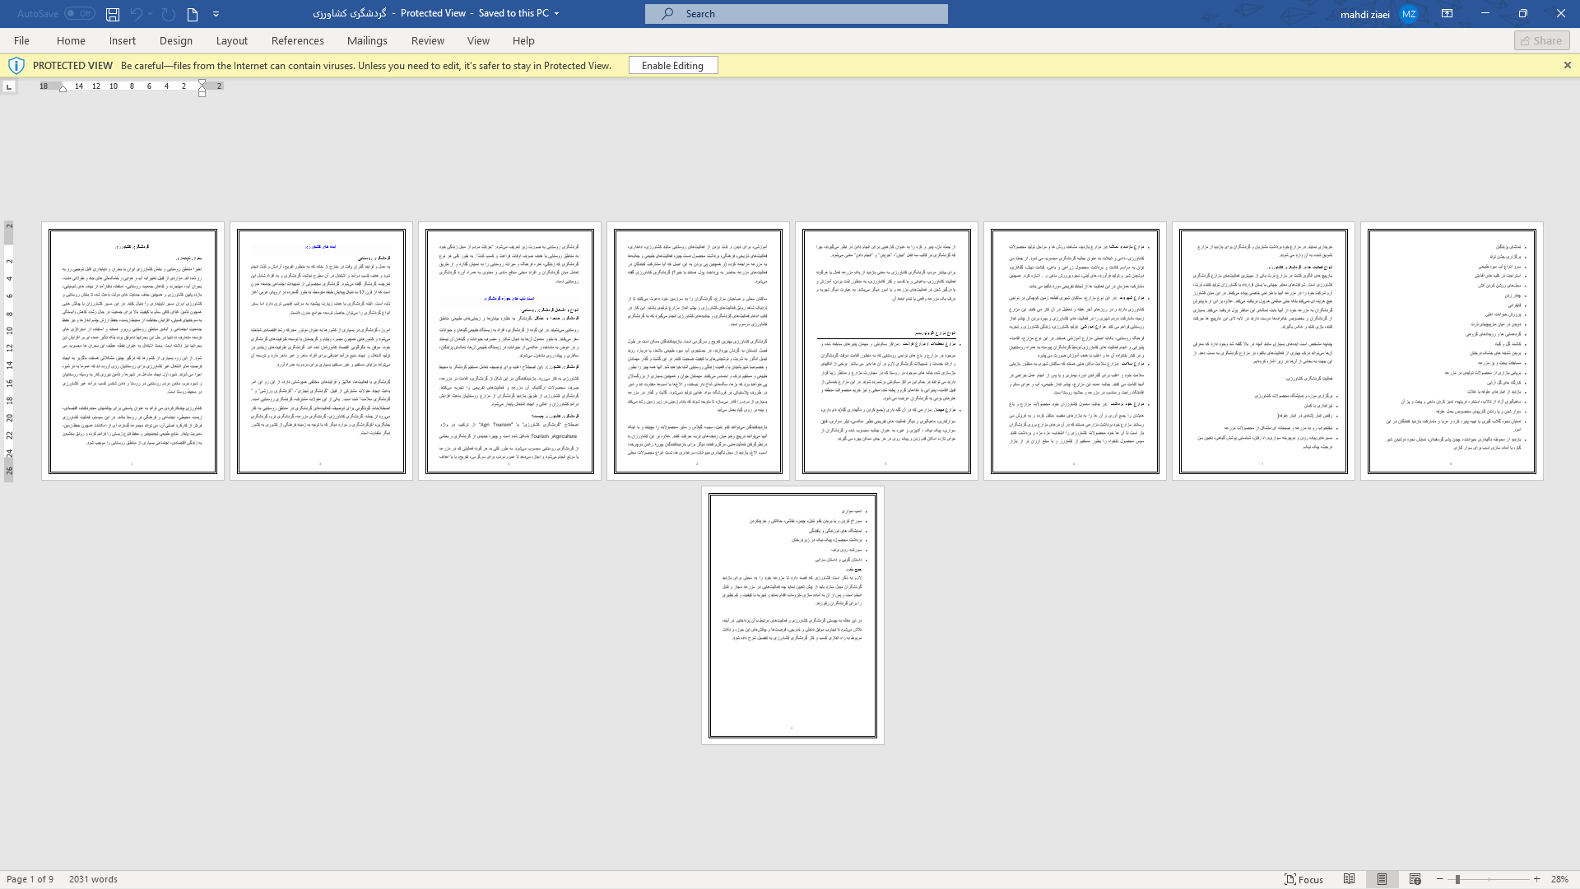
Task: Open the View ribbon tab
Action: 477,40
